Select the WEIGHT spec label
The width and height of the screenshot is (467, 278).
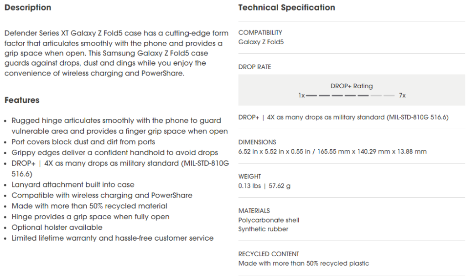coord(249,177)
